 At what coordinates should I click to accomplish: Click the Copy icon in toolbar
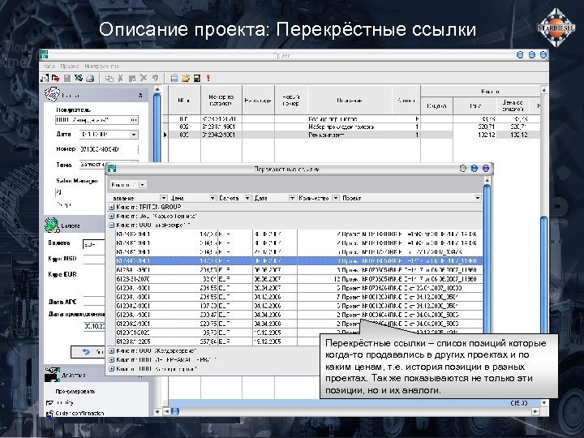pos(109,78)
